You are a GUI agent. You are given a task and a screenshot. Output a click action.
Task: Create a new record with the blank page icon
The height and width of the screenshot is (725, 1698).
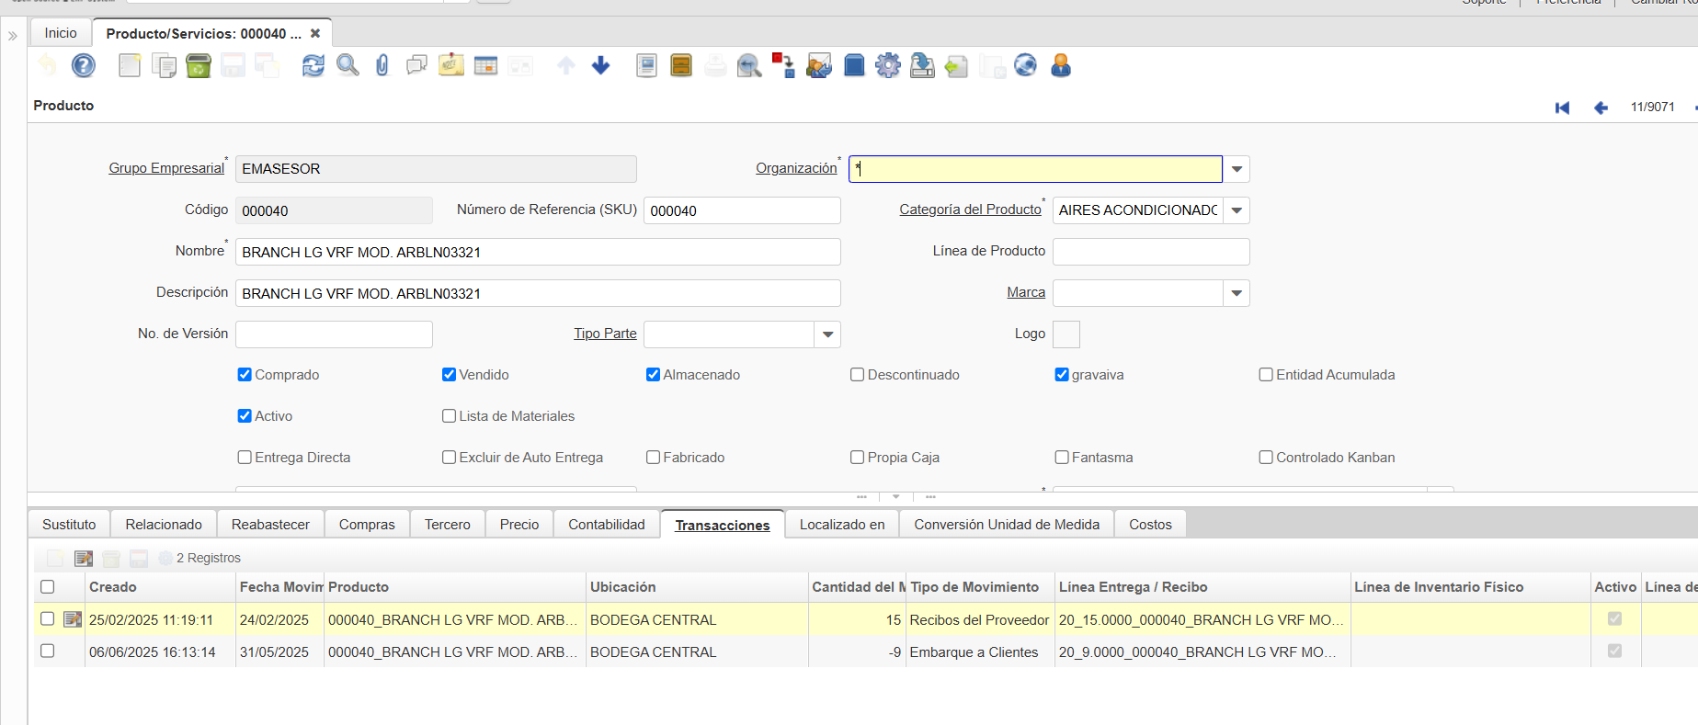coord(130,65)
